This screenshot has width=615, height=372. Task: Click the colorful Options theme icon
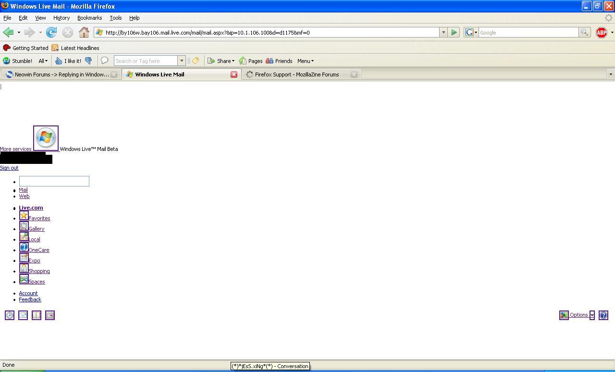click(x=564, y=315)
